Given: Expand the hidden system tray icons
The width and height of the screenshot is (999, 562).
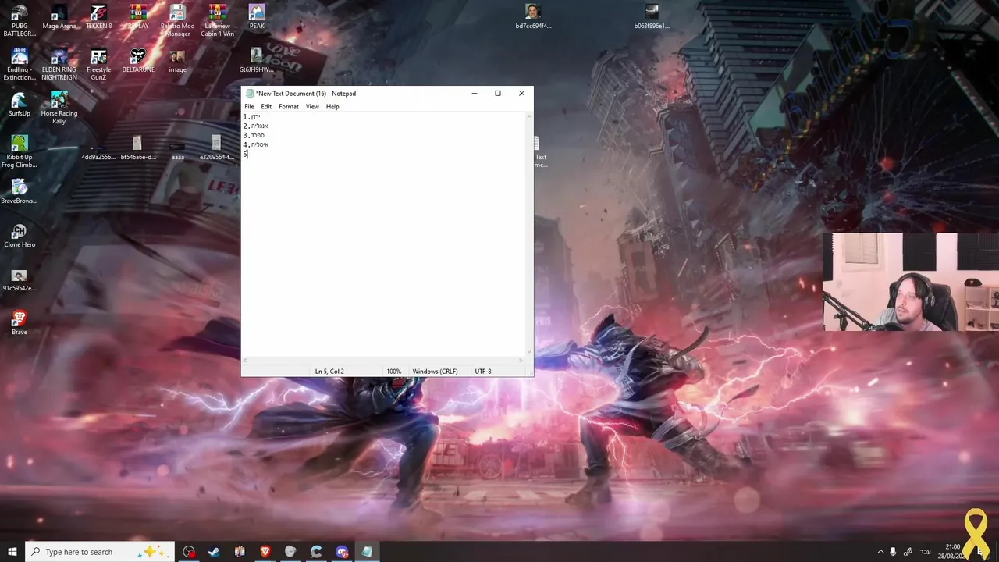Looking at the screenshot, I should tap(881, 552).
